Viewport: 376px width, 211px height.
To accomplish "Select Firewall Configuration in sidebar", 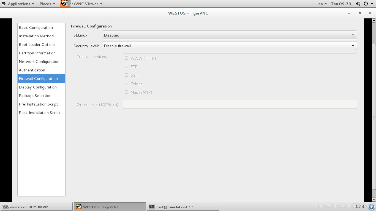I will tap(41, 79).
